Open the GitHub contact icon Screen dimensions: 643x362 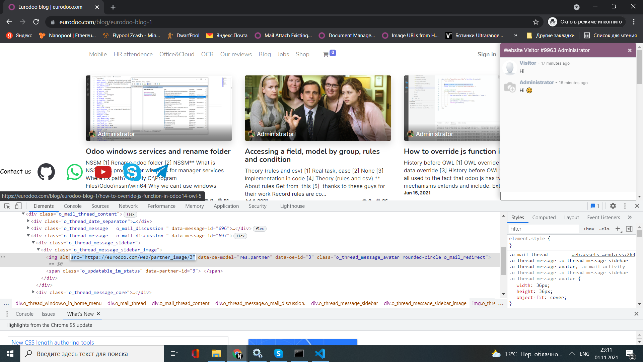46,172
